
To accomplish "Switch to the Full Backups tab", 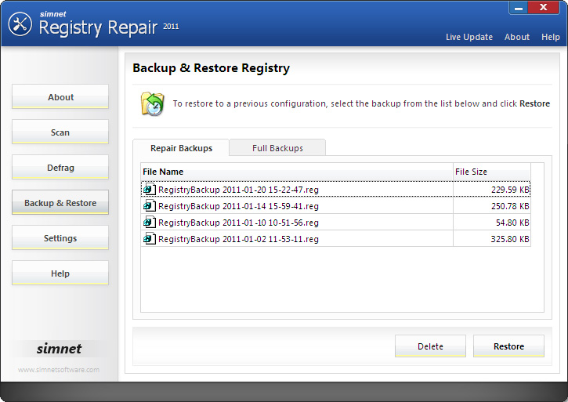I will click(277, 148).
